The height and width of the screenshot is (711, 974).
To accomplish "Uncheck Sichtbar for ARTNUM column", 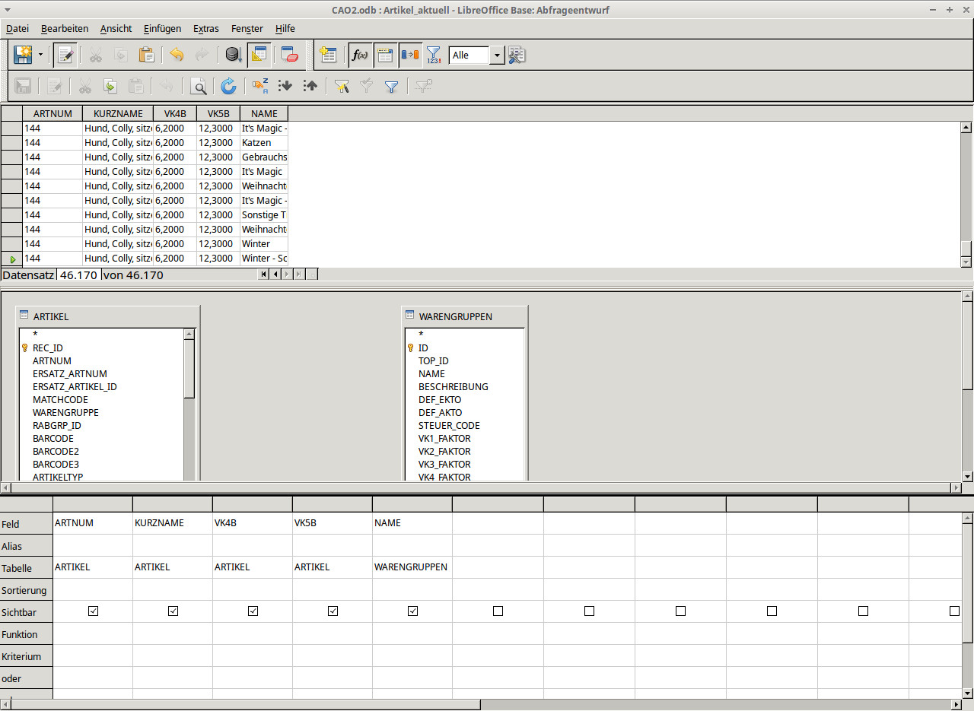I will pos(94,611).
